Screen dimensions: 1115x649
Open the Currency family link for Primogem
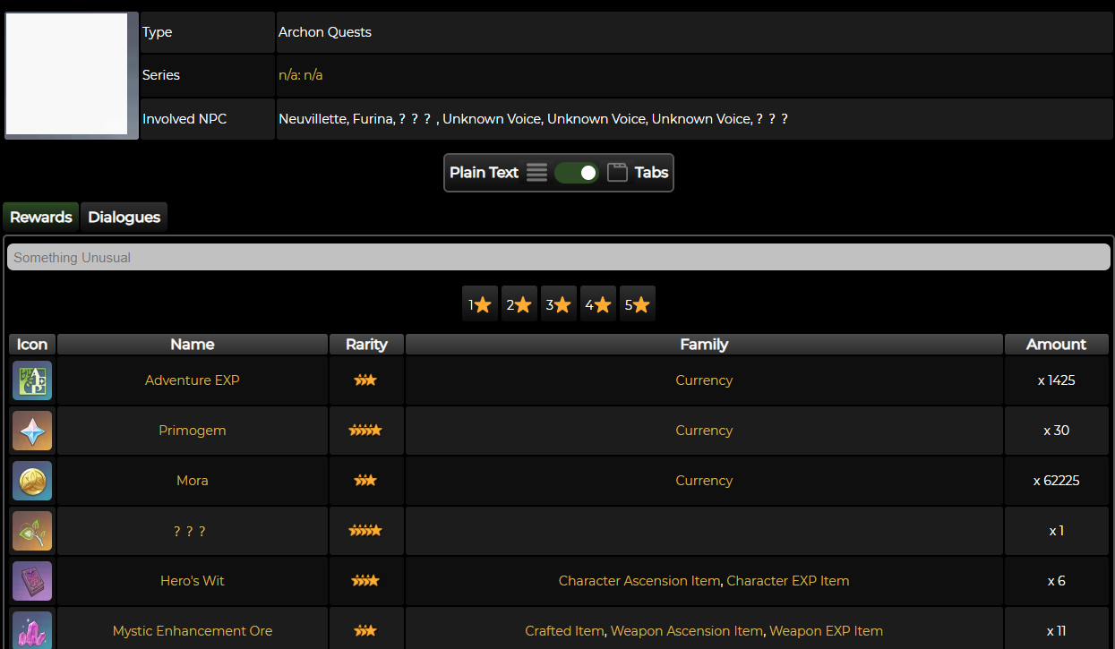(x=704, y=431)
